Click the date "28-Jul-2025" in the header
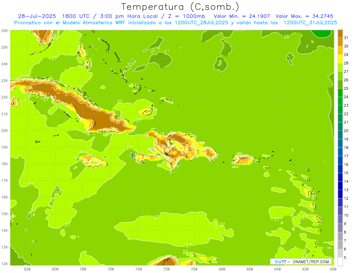The width and height of the screenshot is (354, 273). pyautogui.click(x=36, y=16)
